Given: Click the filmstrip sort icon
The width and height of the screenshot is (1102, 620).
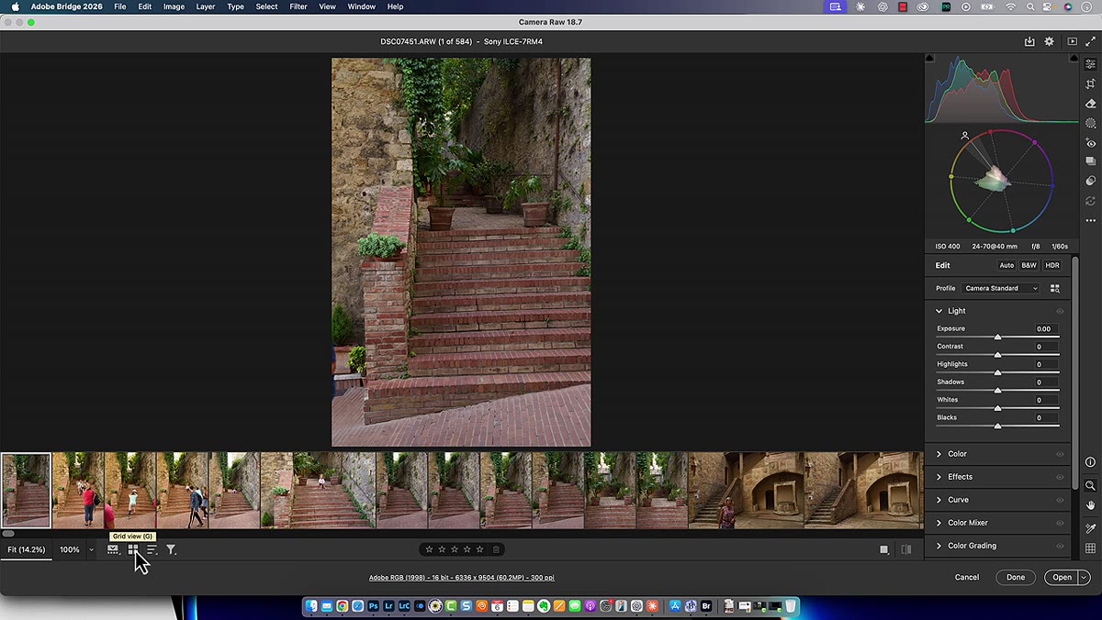Looking at the screenshot, I should 152,549.
